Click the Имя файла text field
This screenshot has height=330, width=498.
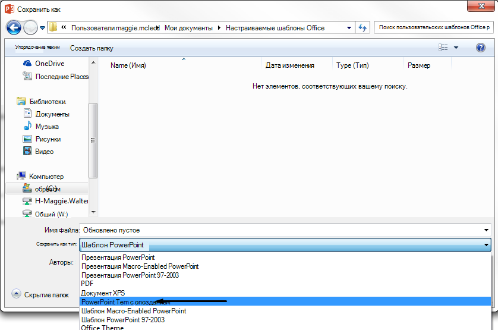tap(281, 230)
